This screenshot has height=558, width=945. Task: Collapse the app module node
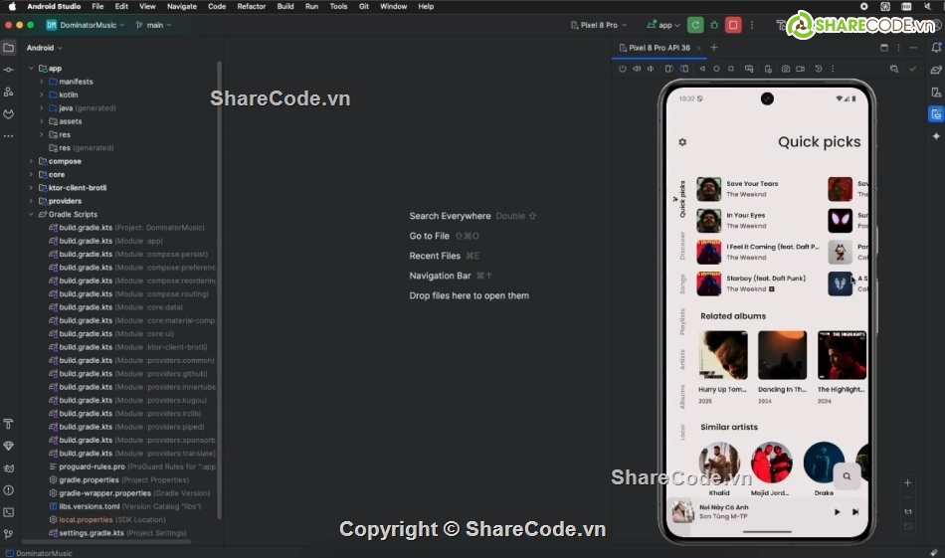(31, 68)
